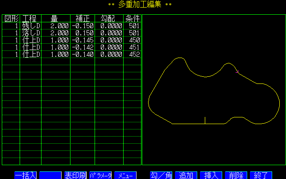Select condition 501 in 落しD row
The height and width of the screenshot is (179, 286).
click(134, 33)
